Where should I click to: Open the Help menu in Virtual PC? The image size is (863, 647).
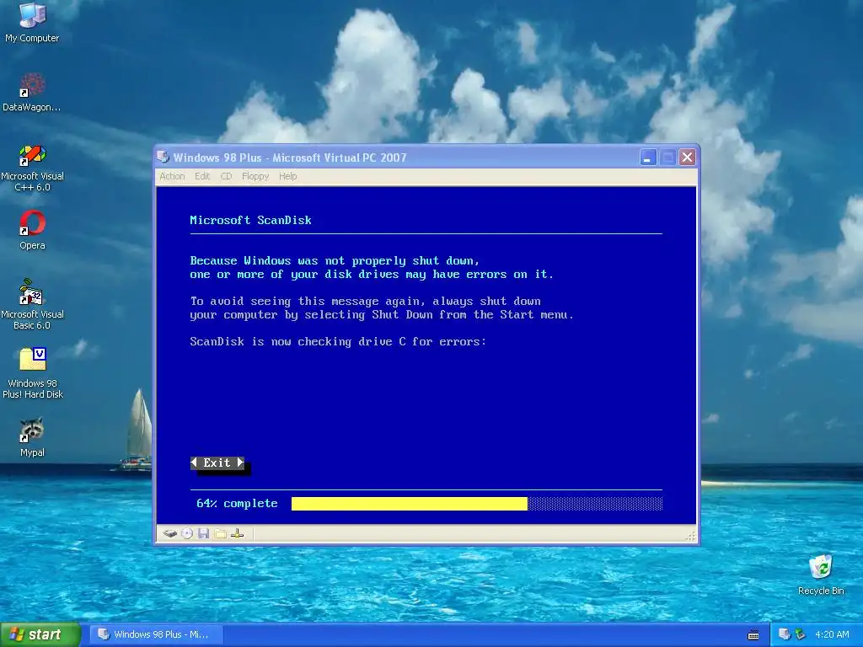click(288, 176)
